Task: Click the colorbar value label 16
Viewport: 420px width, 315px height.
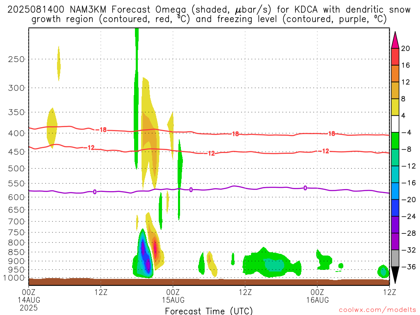Action: 406,65
